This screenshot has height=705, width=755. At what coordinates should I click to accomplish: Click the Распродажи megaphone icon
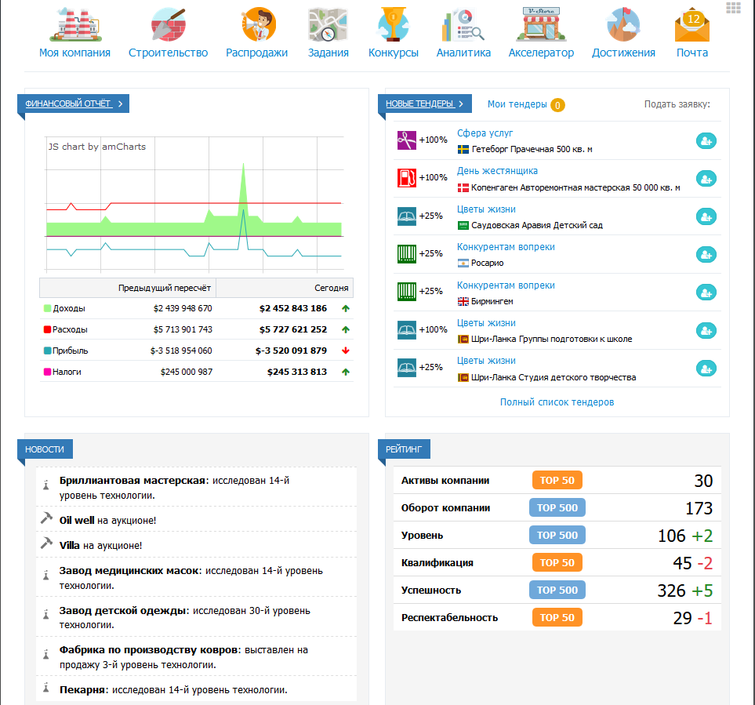256,25
